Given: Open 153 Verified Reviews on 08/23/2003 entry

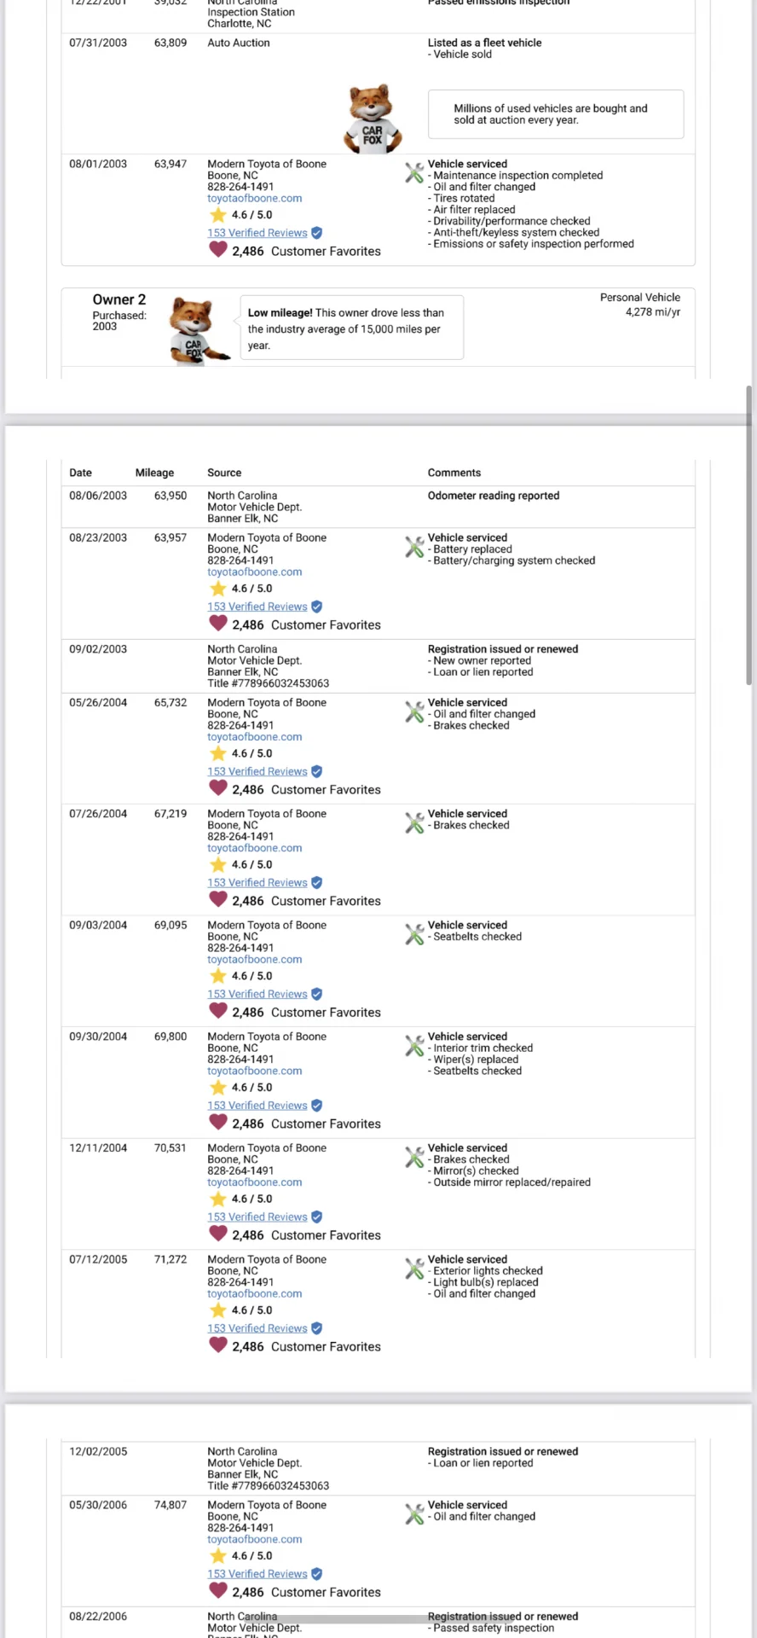Looking at the screenshot, I should (257, 607).
